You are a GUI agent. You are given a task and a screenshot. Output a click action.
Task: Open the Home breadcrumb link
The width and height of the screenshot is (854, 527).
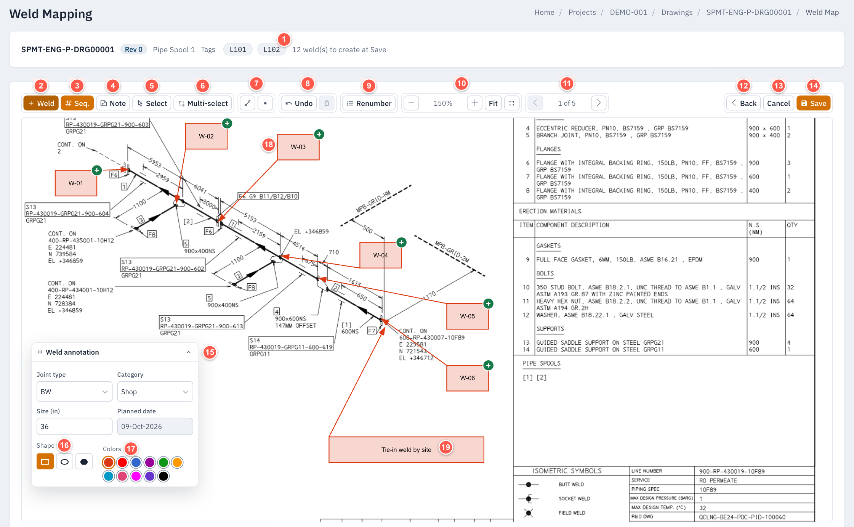(544, 13)
